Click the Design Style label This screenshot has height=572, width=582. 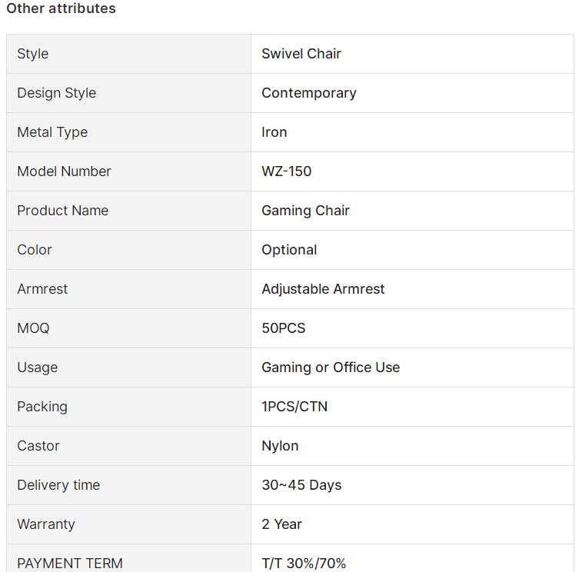(x=56, y=93)
